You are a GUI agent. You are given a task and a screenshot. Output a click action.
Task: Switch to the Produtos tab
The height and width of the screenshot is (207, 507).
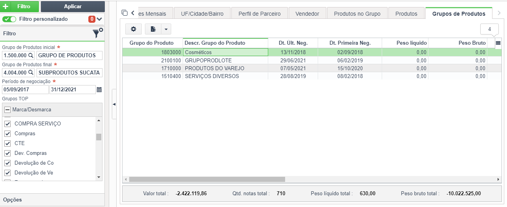click(406, 14)
